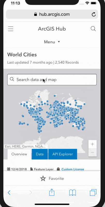Tap the Favorite star icon

[43, 179]
